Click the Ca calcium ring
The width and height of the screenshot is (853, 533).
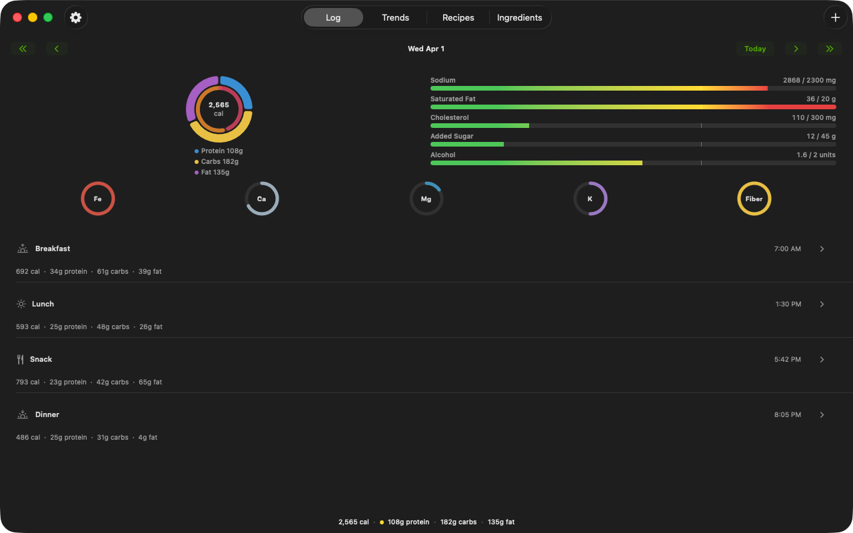click(x=262, y=199)
